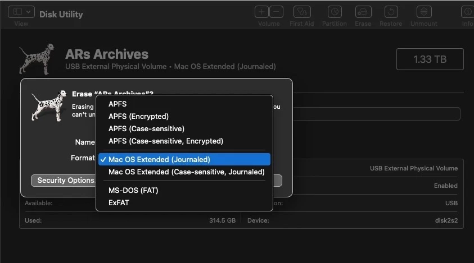This screenshot has width=474, height=263.
Task: Click the 1.33 TB capacity box
Action: [x=430, y=59]
